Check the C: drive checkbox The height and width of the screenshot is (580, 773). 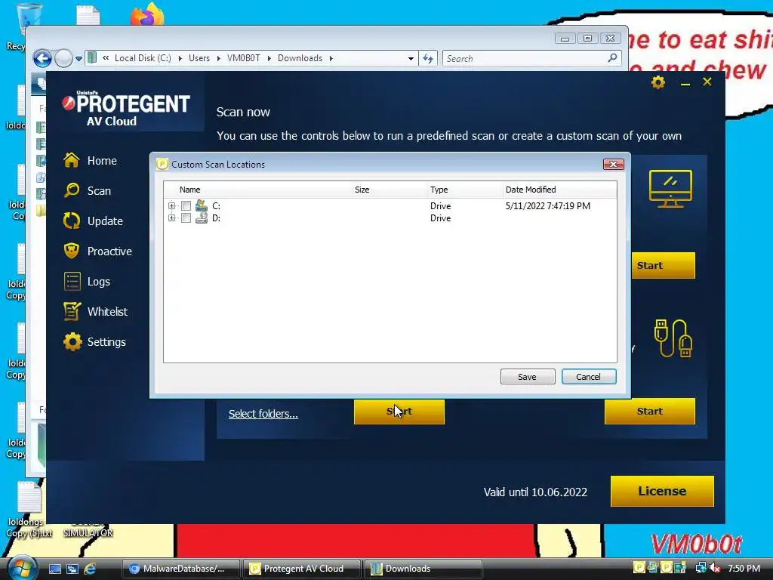pos(186,205)
